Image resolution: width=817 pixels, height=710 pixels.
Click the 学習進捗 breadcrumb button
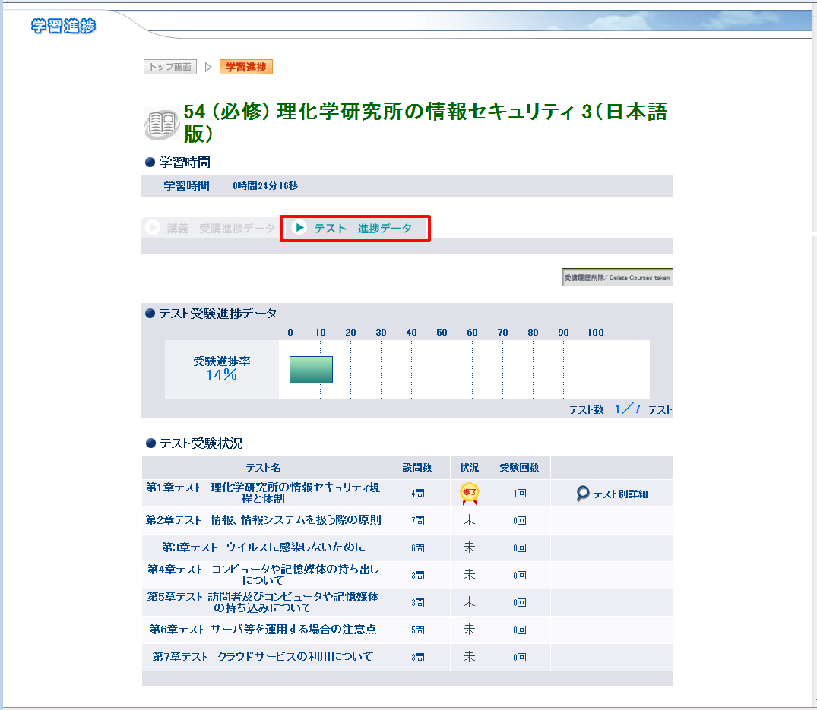click(246, 67)
